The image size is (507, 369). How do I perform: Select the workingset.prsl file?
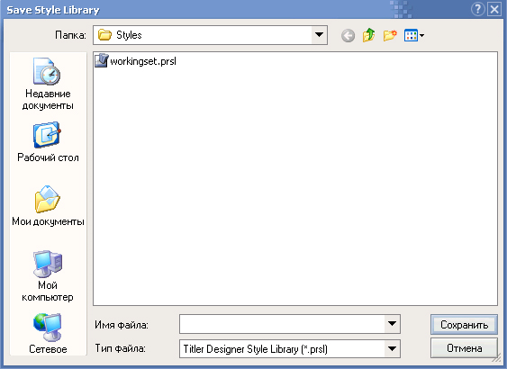point(135,60)
